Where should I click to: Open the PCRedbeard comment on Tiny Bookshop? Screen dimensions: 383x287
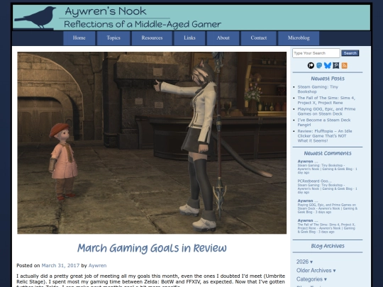(x=327, y=186)
